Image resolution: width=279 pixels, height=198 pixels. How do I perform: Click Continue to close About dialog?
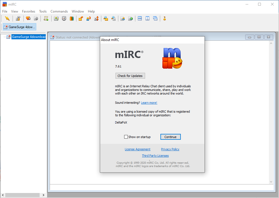[x=170, y=137]
